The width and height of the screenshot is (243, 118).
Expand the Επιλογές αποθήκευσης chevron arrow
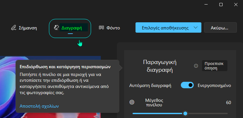coord(196,27)
